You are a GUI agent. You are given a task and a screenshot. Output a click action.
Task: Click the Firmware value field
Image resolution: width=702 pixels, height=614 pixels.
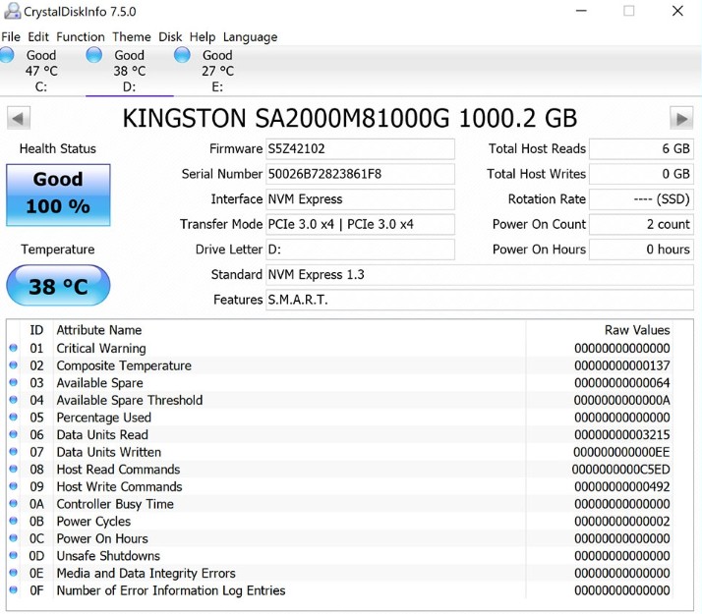point(360,149)
